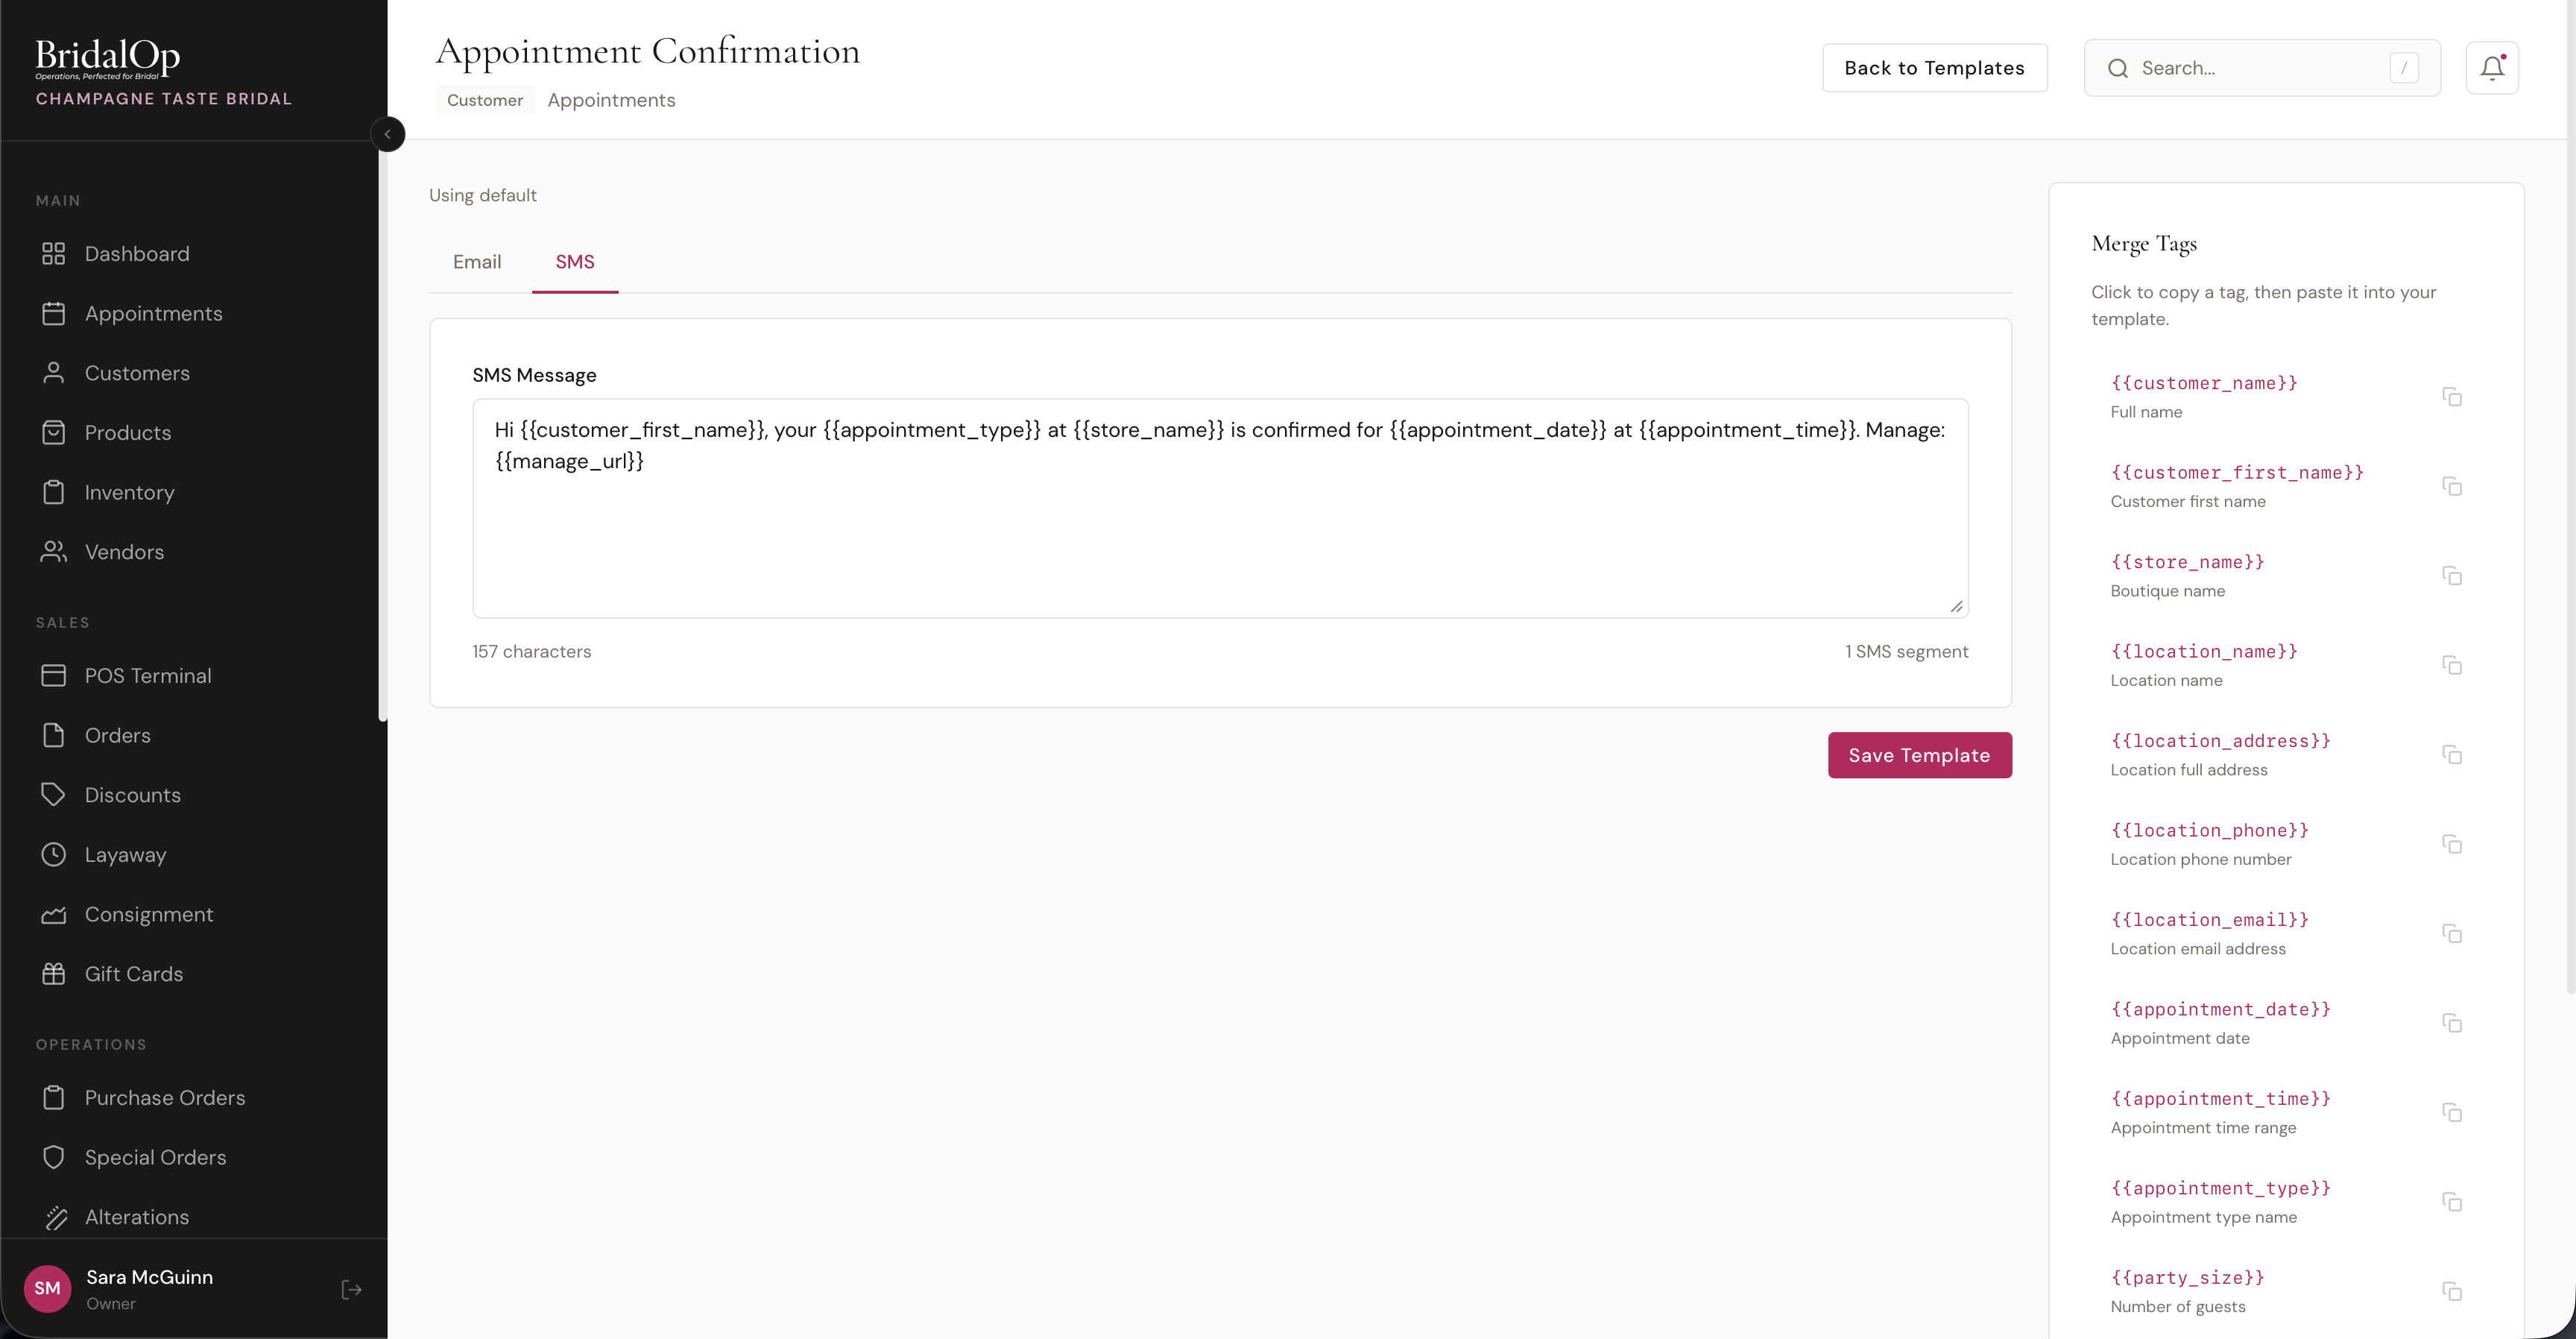
Task: Open the notifications bell
Action: [2492, 67]
